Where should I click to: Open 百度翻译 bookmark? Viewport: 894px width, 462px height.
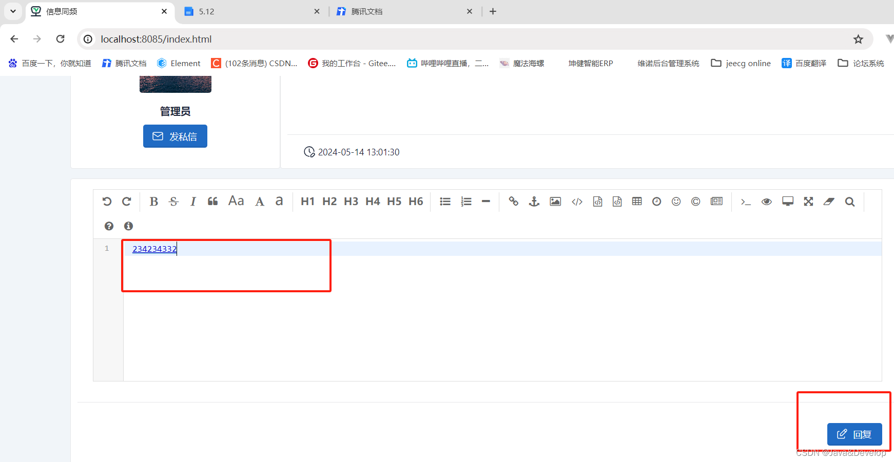[804, 63]
